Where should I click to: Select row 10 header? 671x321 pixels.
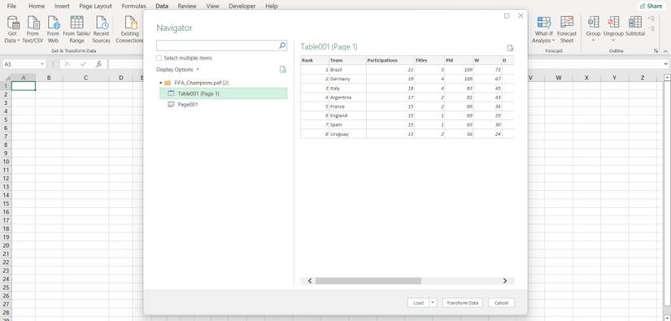tap(6, 162)
